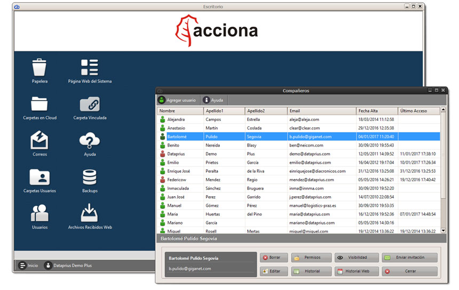The height and width of the screenshot is (290, 459).
Task: Click the green user icon beside Manuel
Action: point(162,206)
